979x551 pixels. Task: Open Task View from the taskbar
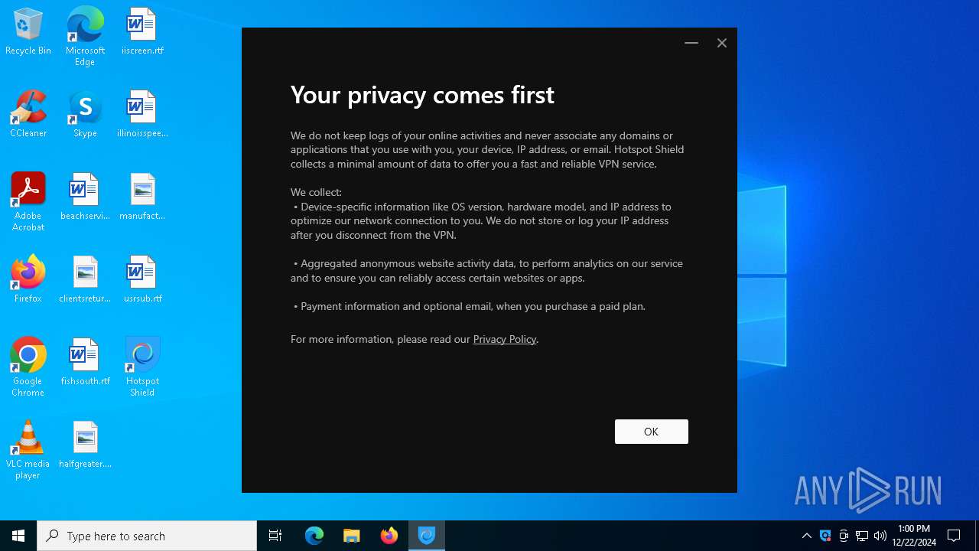point(275,536)
